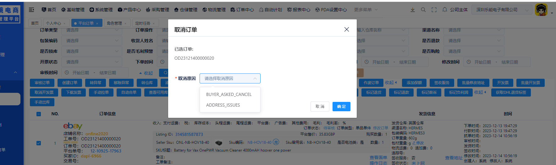The width and height of the screenshot is (556, 165).
Task: Open the notification bell icon
Action: (445, 10)
